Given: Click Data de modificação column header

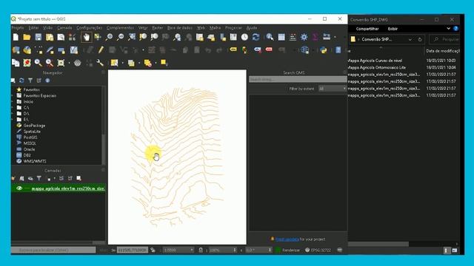Looking at the screenshot, I should [x=443, y=51].
